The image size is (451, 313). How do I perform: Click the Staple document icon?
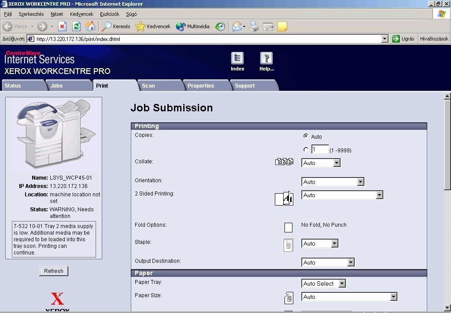point(288,245)
